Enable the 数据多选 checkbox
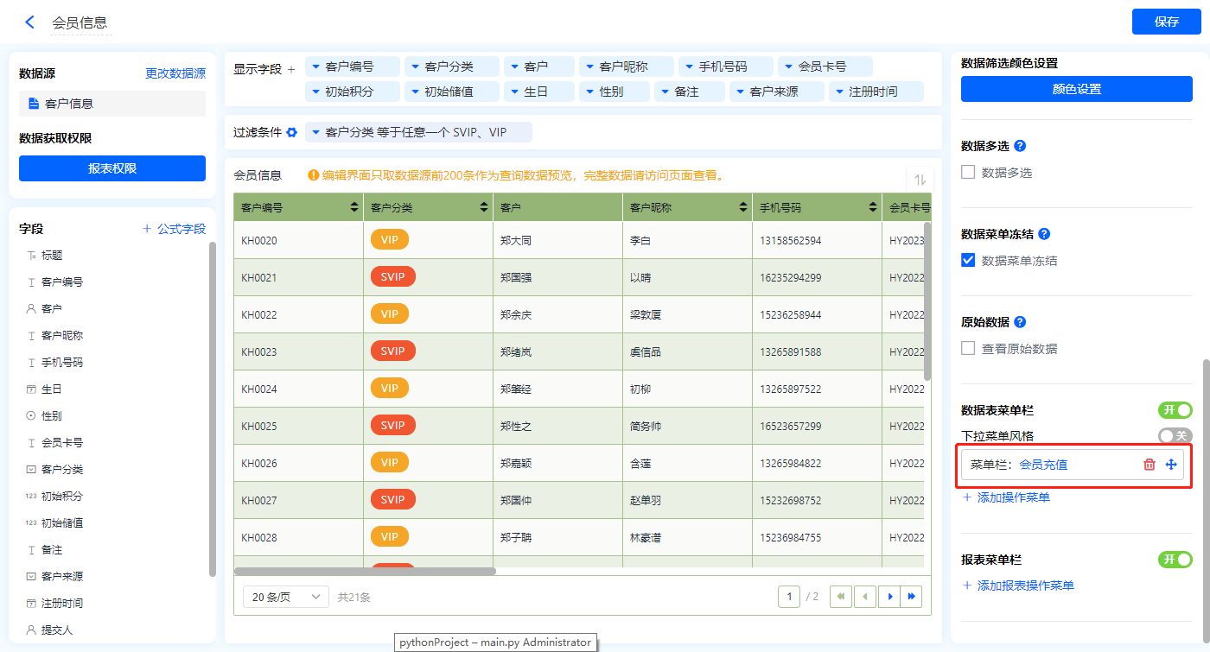Image resolution: width=1210 pixels, height=652 pixels. tap(968, 173)
